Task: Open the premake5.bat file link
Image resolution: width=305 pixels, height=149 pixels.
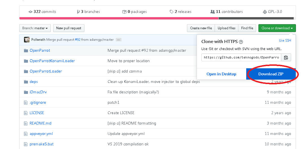Action: point(42,144)
